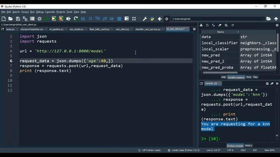Open the outline list toolbar icon
280x157 pixels.
tap(32, 19)
